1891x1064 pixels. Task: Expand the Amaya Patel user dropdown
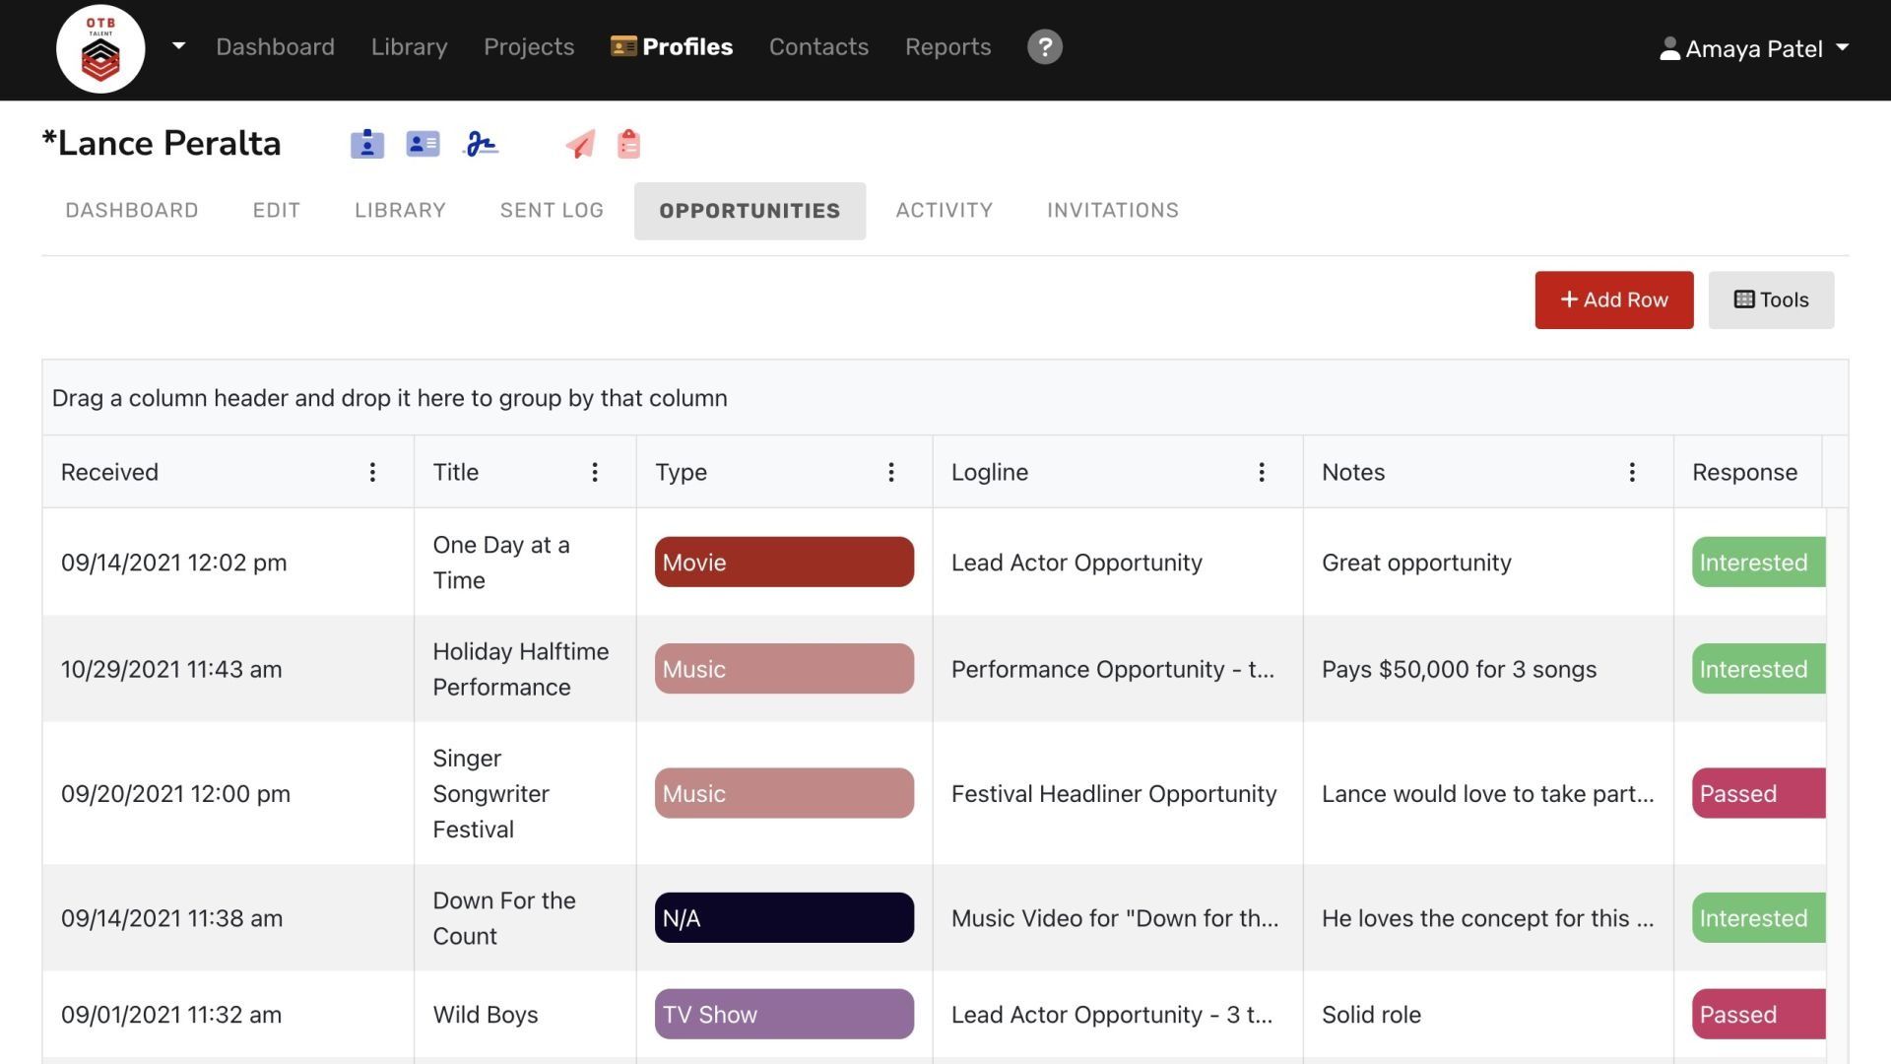(1754, 48)
